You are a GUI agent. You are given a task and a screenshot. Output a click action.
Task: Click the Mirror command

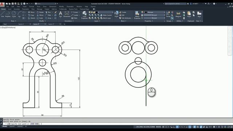coord(40,15)
